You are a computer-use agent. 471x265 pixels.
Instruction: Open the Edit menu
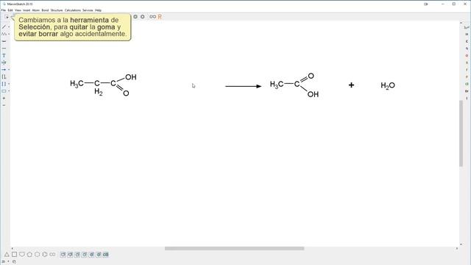point(10,10)
